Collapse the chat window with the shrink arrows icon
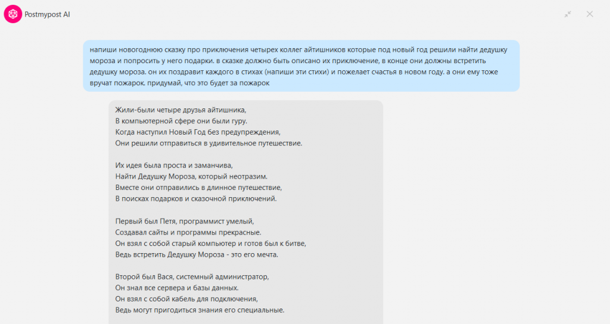610x324 pixels. [x=568, y=14]
